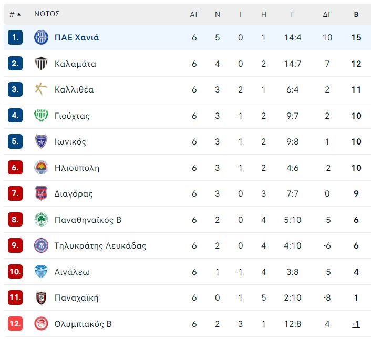Click the Καλαμάτα striped crest icon
The width and height of the screenshot is (371, 339).
pos(41,64)
